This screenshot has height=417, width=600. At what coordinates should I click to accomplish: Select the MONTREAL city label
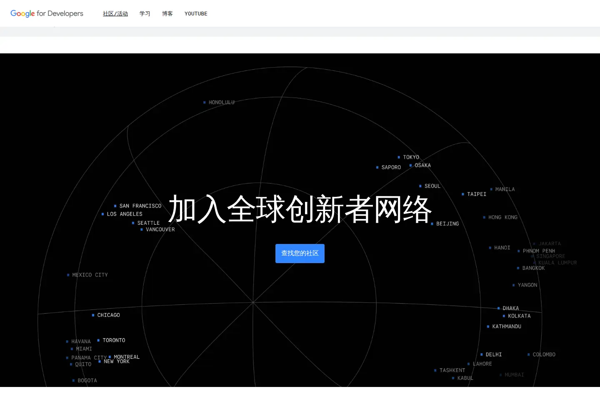coord(127,357)
